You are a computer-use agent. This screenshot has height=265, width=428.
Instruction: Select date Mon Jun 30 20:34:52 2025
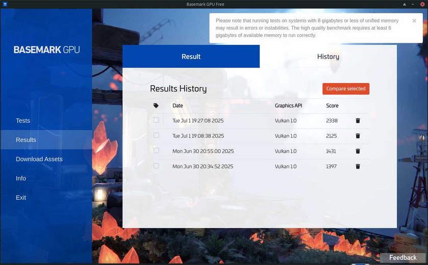(203, 166)
